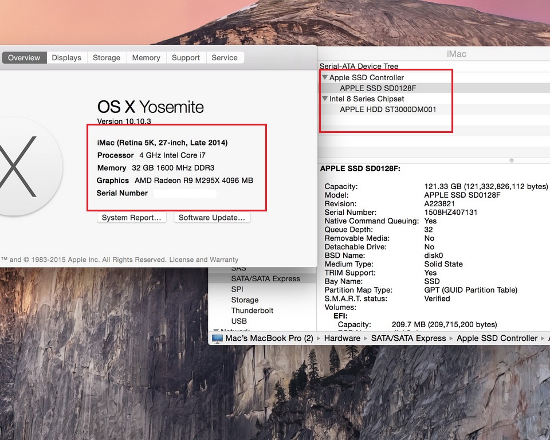Select APPLE HDD ST3000DM001 in device tree
The height and width of the screenshot is (440, 550).
pos(388,109)
